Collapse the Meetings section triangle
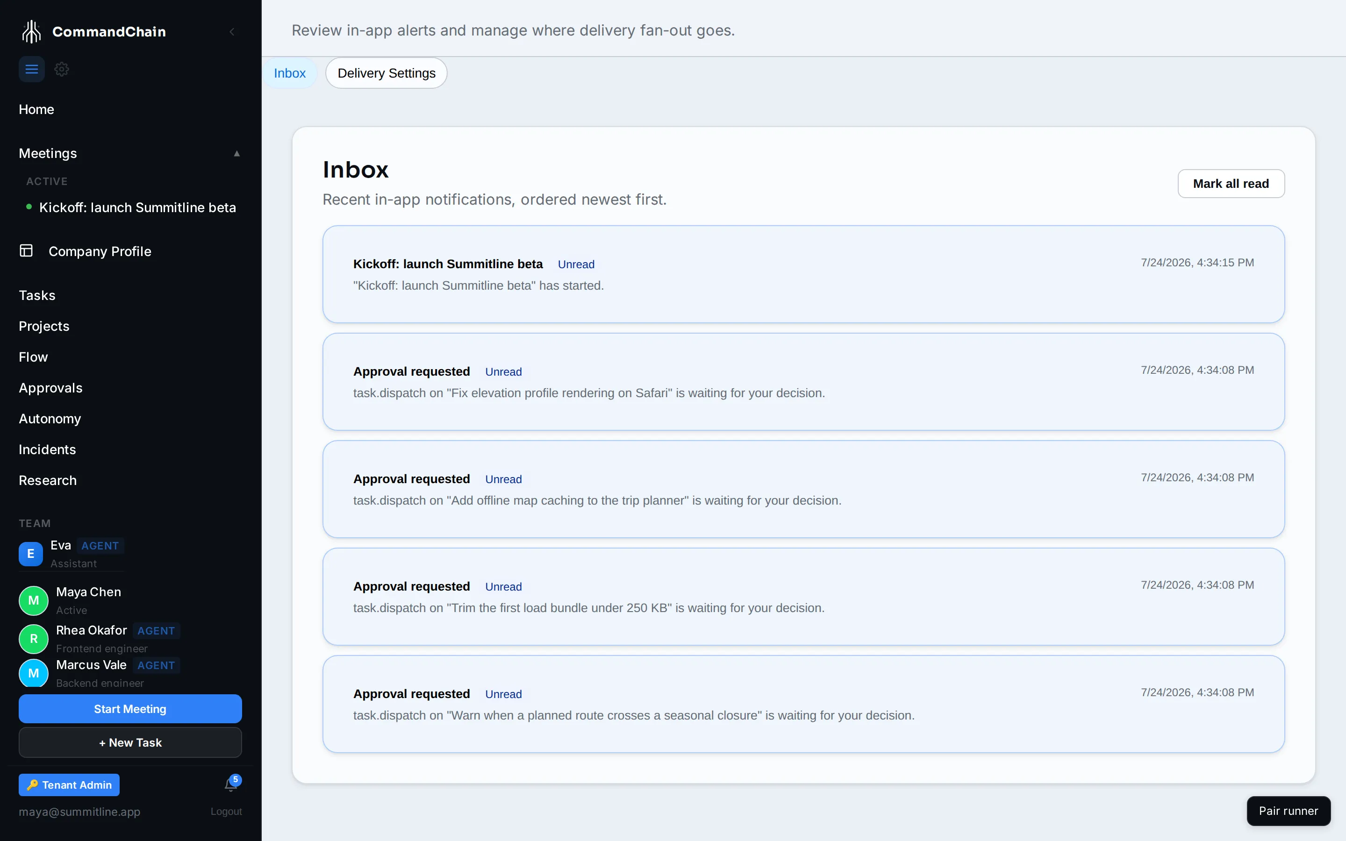This screenshot has width=1346, height=841. coord(236,154)
